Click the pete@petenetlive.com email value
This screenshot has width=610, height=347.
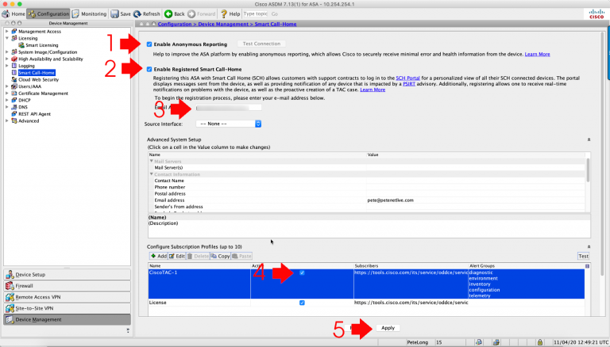[390, 200]
